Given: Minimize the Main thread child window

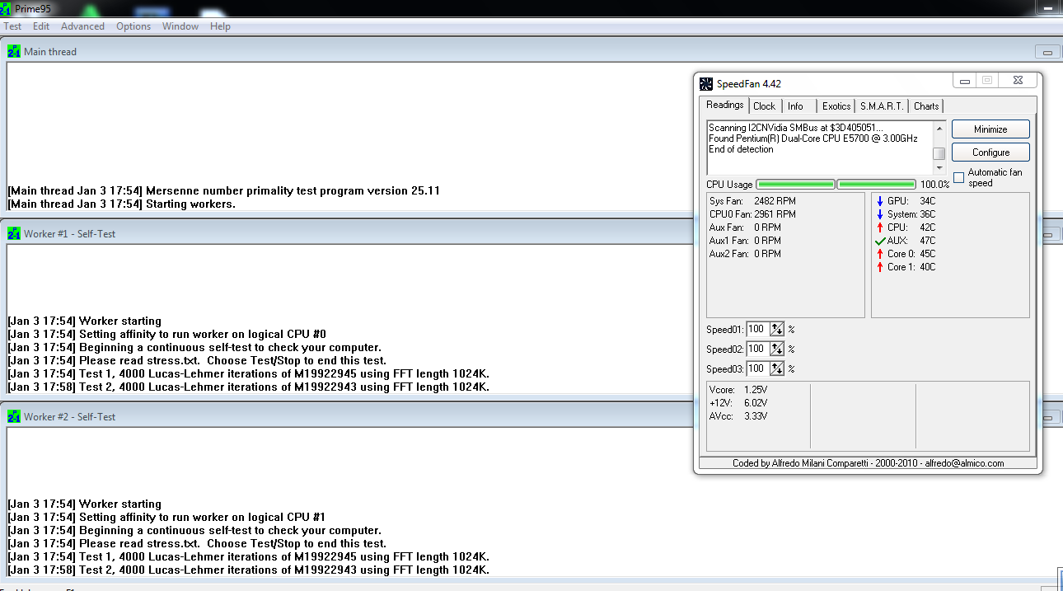Looking at the screenshot, I should [x=1047, y=52].
